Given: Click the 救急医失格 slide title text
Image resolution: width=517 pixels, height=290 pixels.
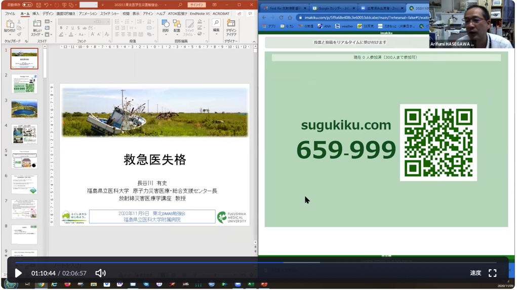Looking at the screenshot, I should pos(154,160).
